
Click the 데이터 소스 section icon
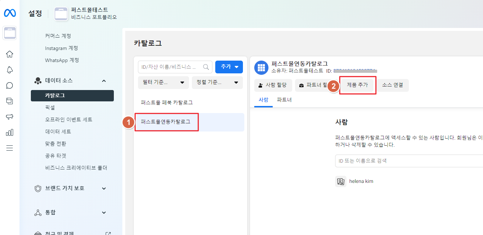pos(38,81)
